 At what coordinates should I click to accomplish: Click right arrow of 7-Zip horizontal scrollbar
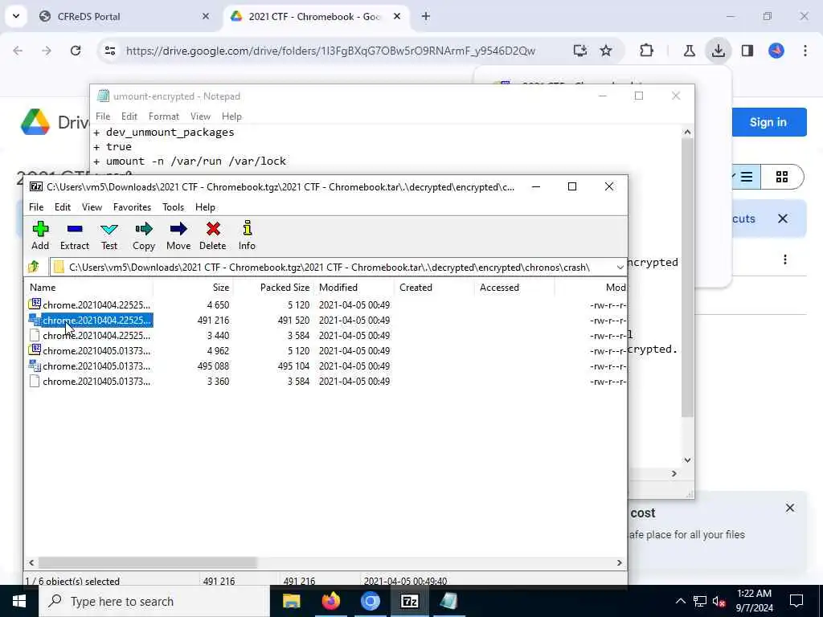pyautogui.click(x=620, y=562)
